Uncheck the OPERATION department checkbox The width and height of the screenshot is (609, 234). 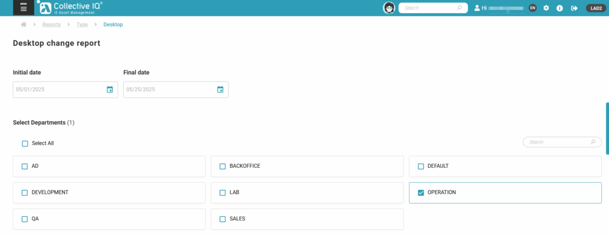[x=420, y=193]
